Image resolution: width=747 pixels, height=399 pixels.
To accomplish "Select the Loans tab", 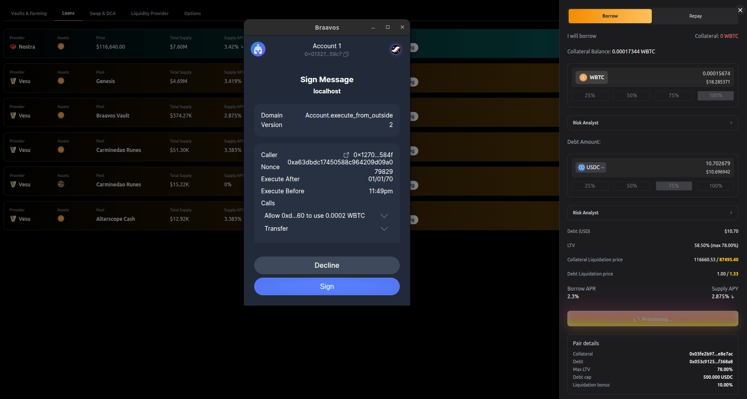I will click(x=68, y=13).
